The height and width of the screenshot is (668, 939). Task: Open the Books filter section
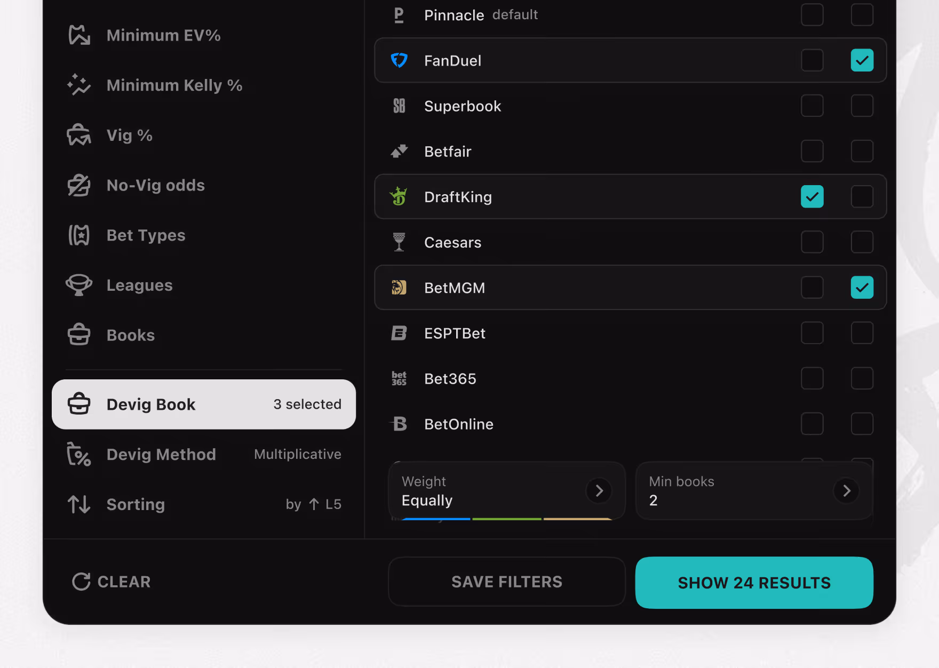click(x=204, y=335)
